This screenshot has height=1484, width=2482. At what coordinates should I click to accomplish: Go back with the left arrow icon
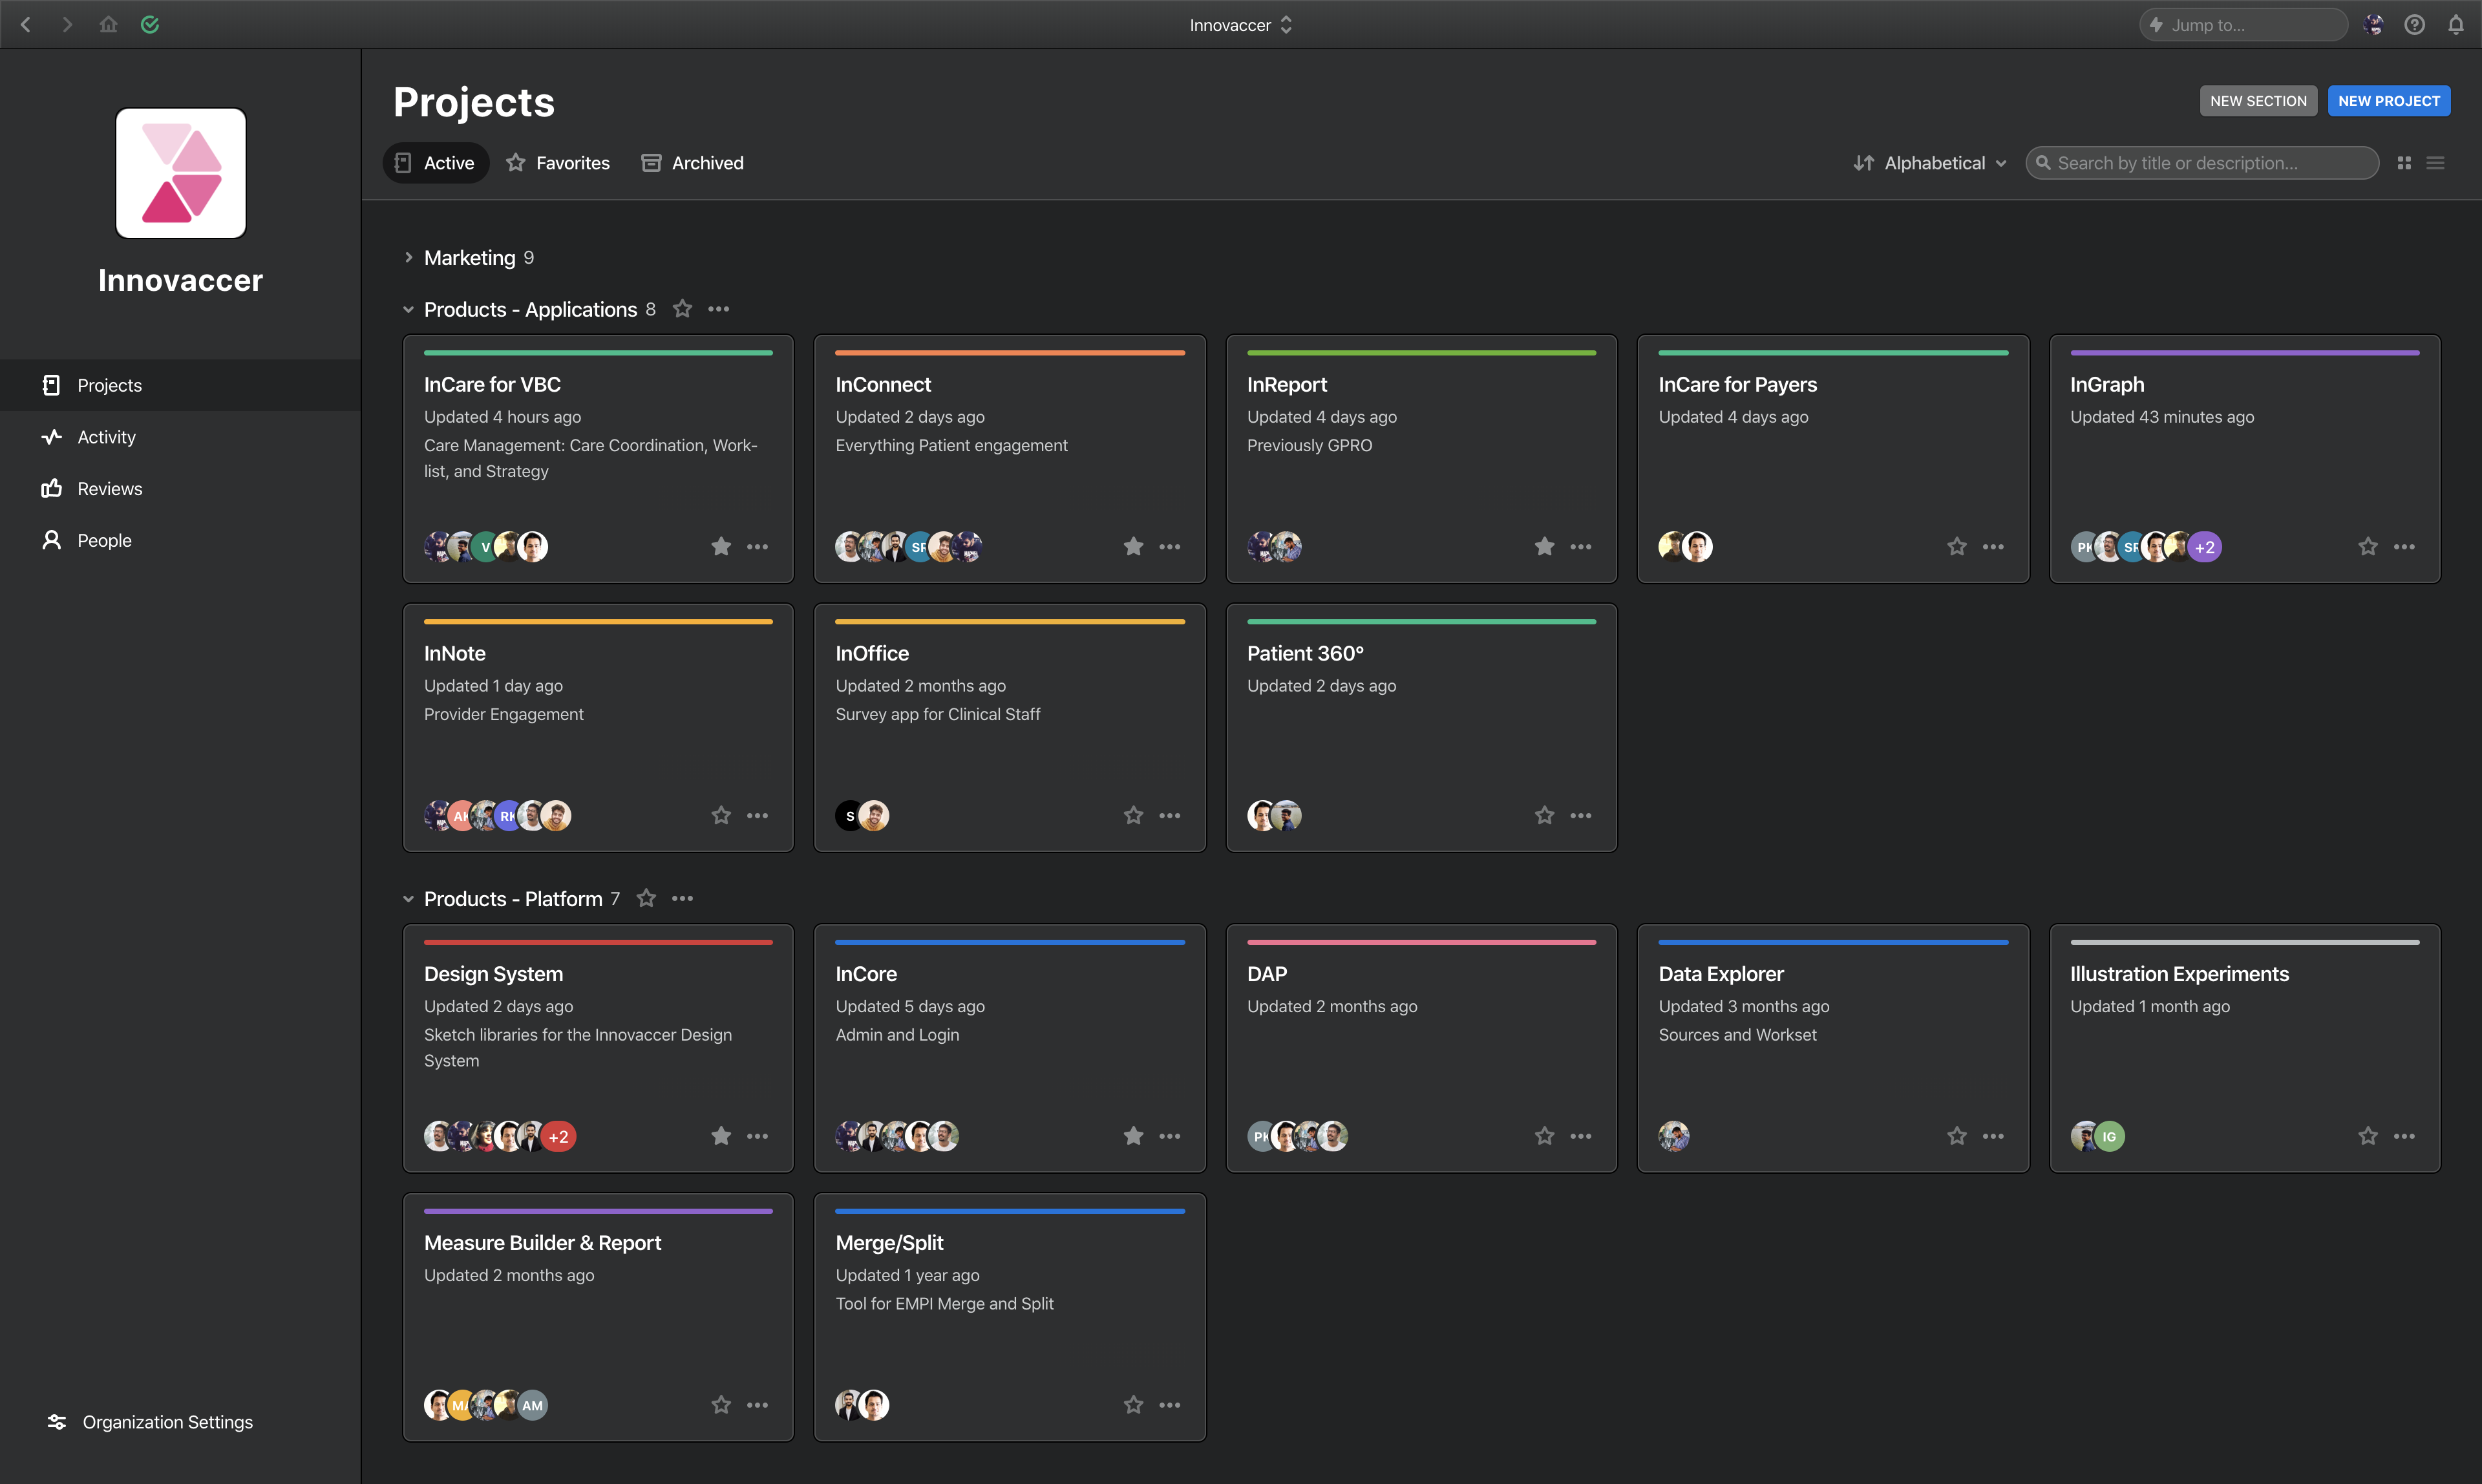[26, 24]
